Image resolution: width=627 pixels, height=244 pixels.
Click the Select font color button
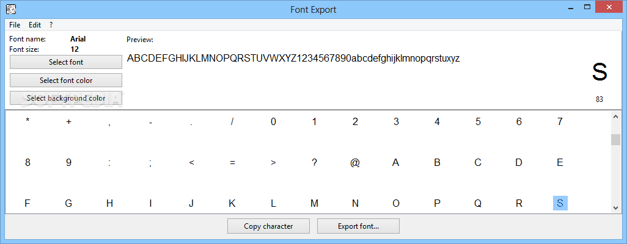coord(66,81)
